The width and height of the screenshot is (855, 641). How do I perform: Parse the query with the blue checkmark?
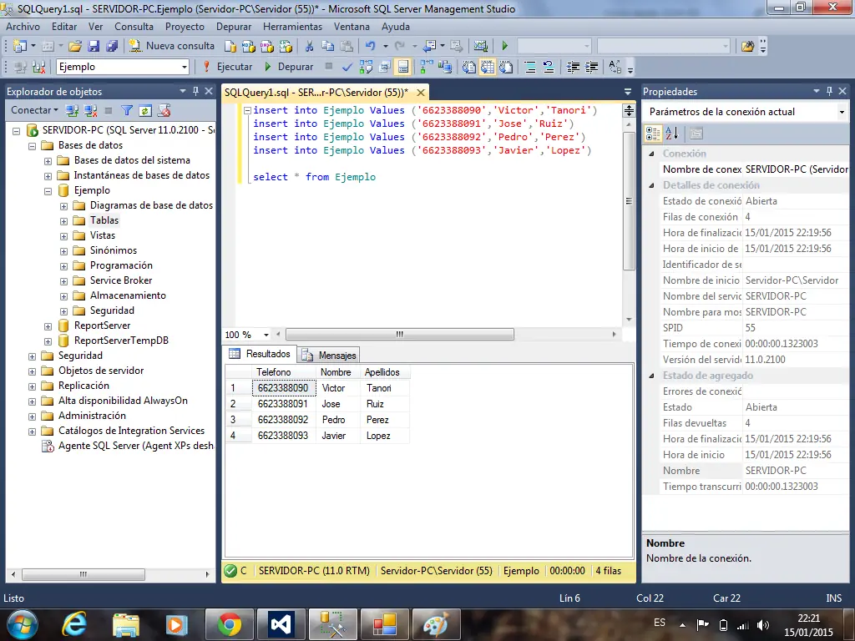click(x=347, y=67)
